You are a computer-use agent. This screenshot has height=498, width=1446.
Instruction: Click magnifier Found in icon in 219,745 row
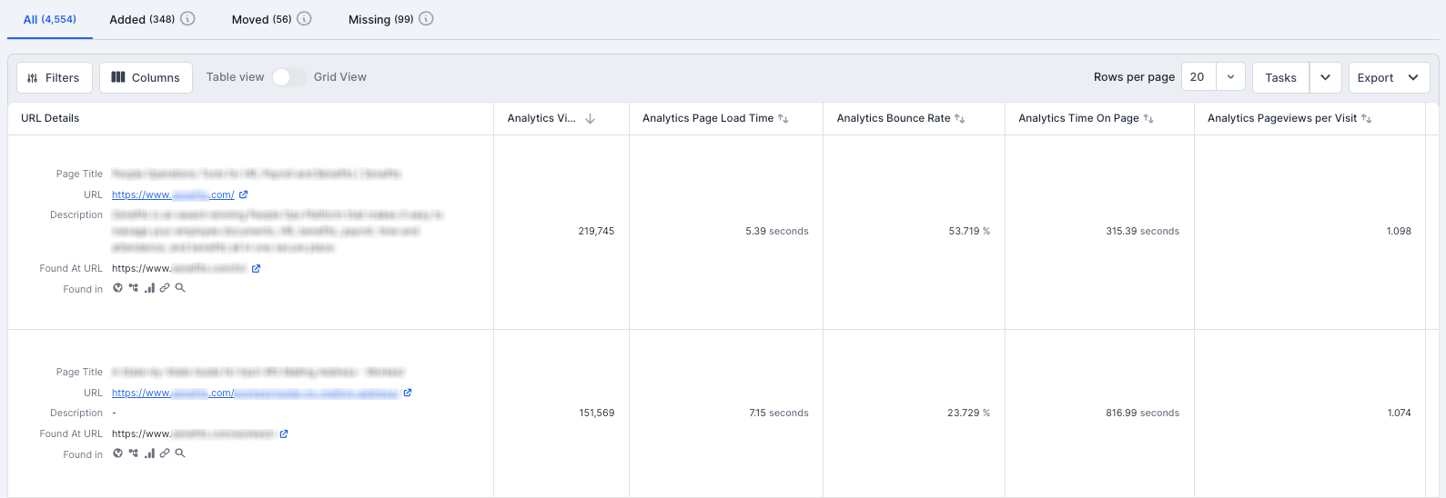180,288
